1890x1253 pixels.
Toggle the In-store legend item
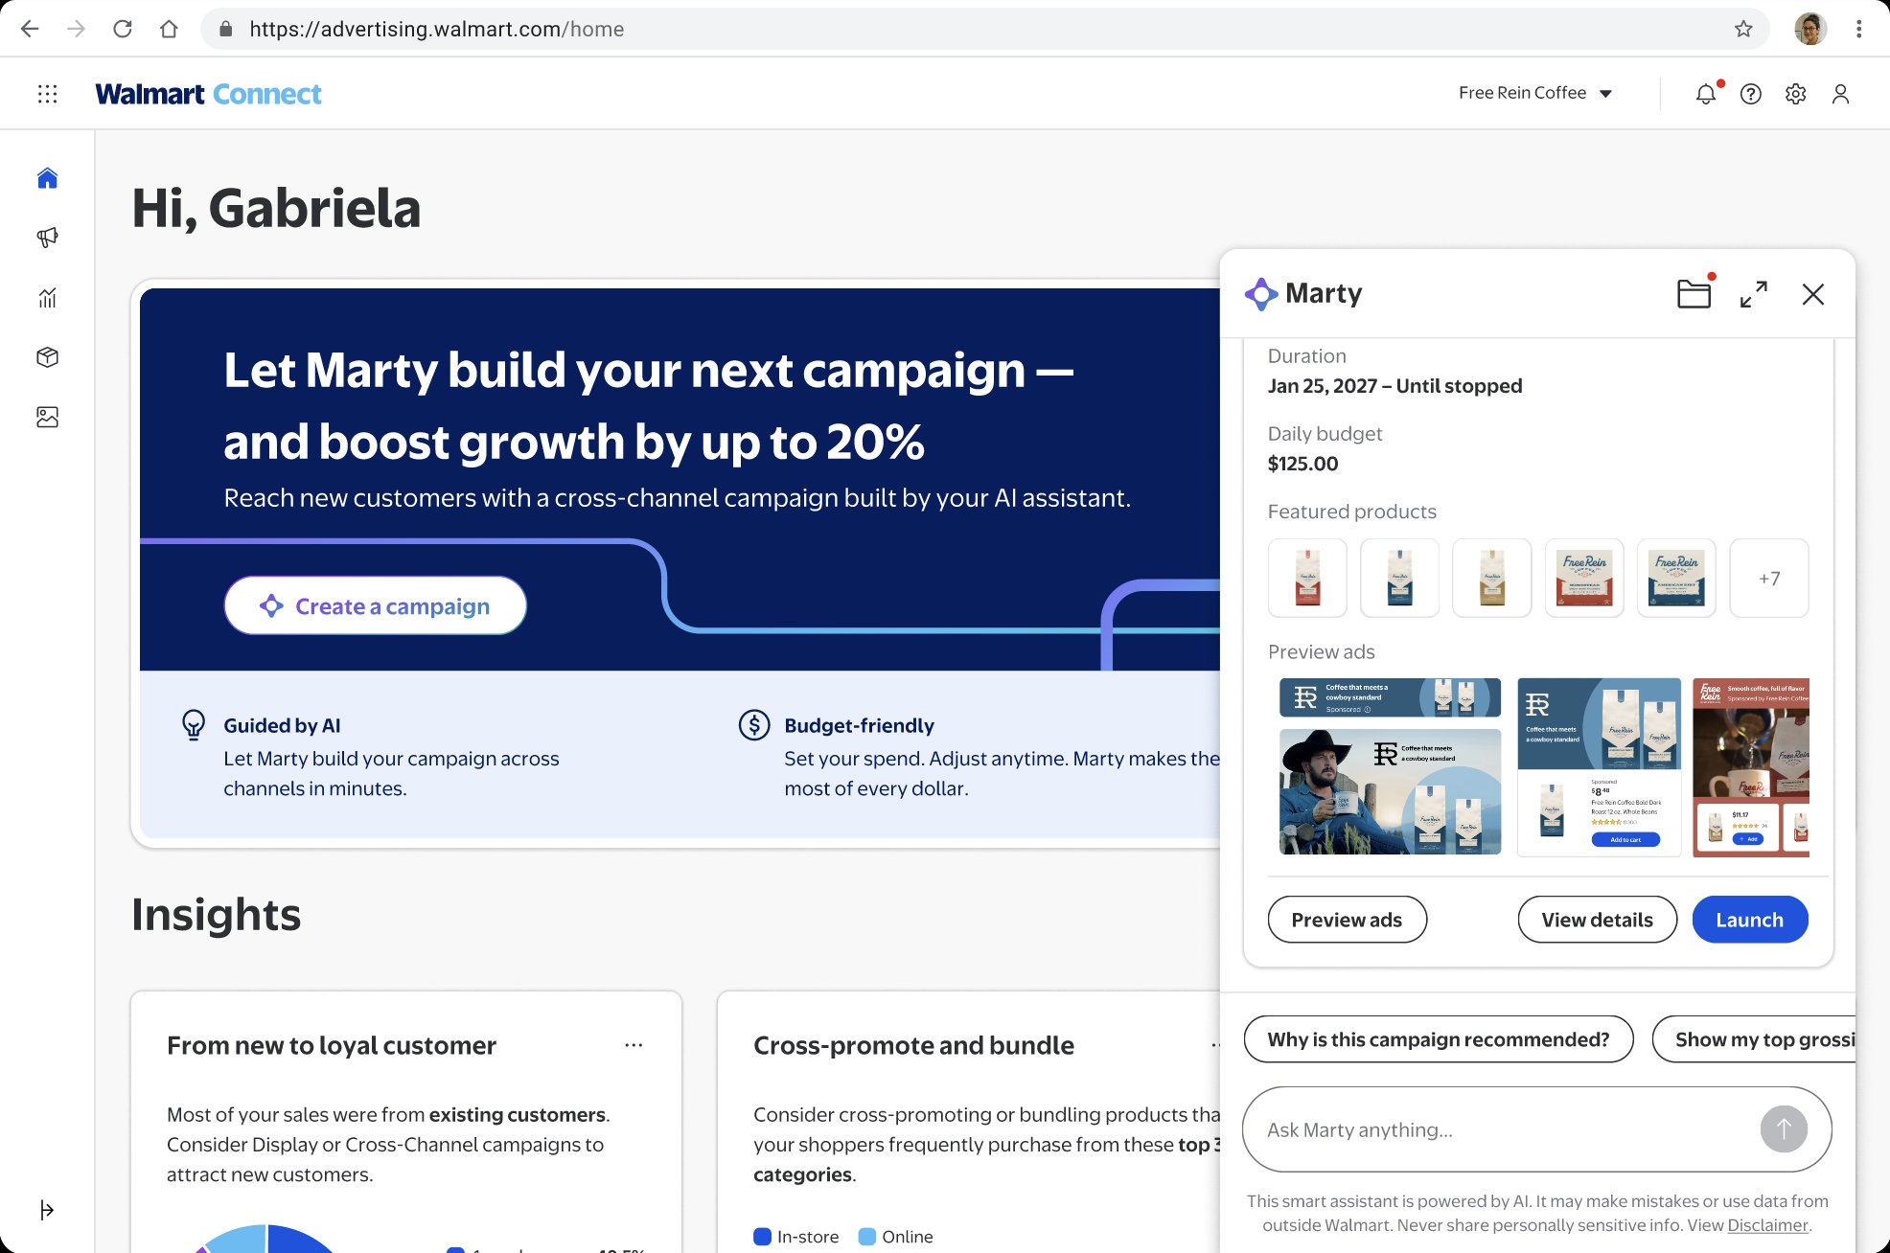795,1237
